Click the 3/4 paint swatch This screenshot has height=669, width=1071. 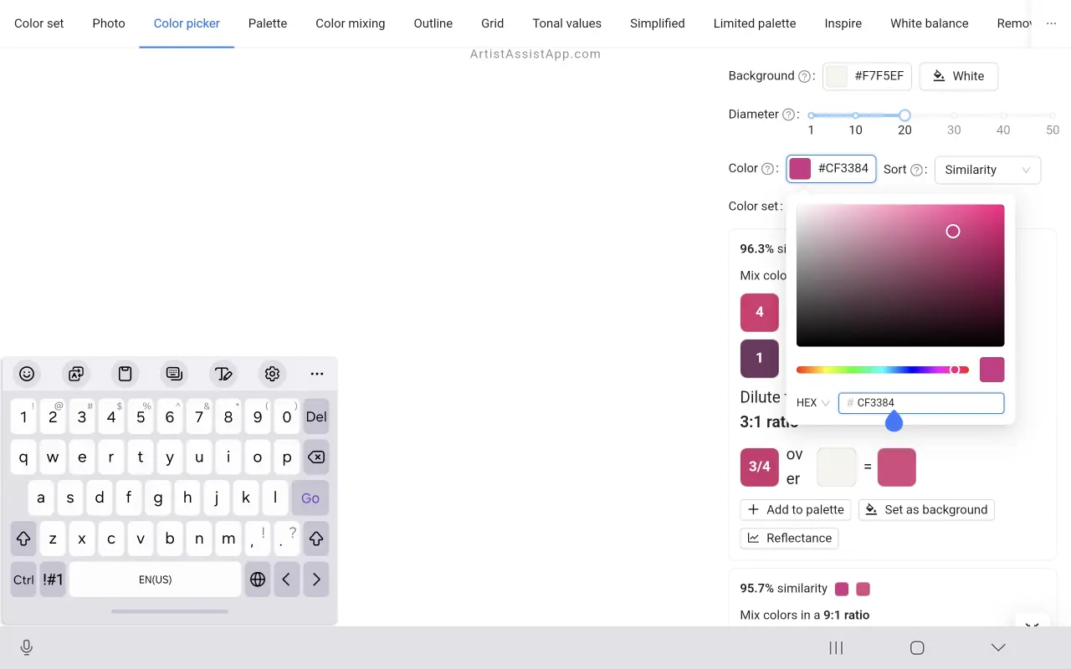click(x=760, y=467)
